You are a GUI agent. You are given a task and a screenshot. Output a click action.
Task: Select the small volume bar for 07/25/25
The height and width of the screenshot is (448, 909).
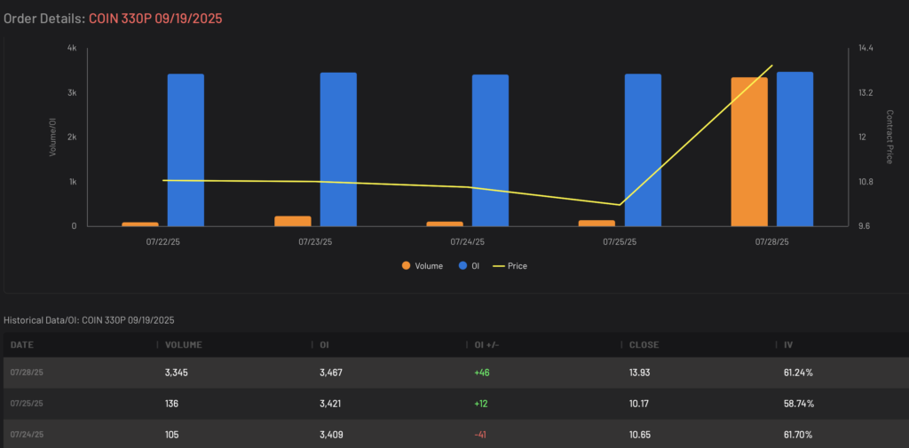pyautogui.click(x=597, y=224)
